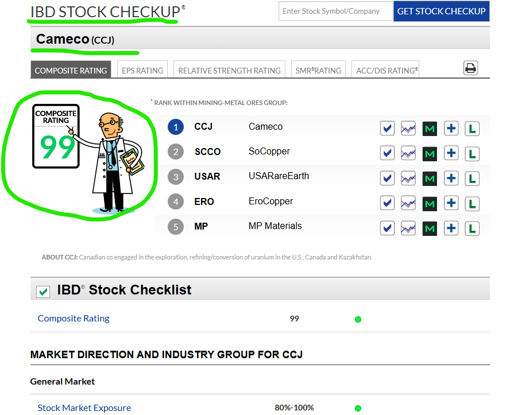The width and height of the screenshot is (518, 415).
Task: View the chart icon for SoCopper
Action: (x=408, y=153)
